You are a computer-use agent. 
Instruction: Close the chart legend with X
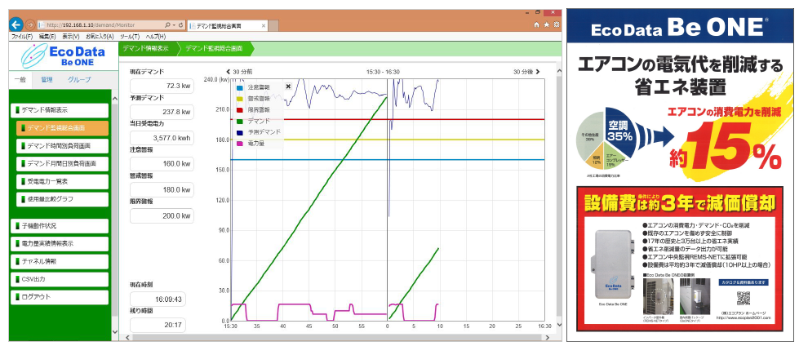click(287, 87)
